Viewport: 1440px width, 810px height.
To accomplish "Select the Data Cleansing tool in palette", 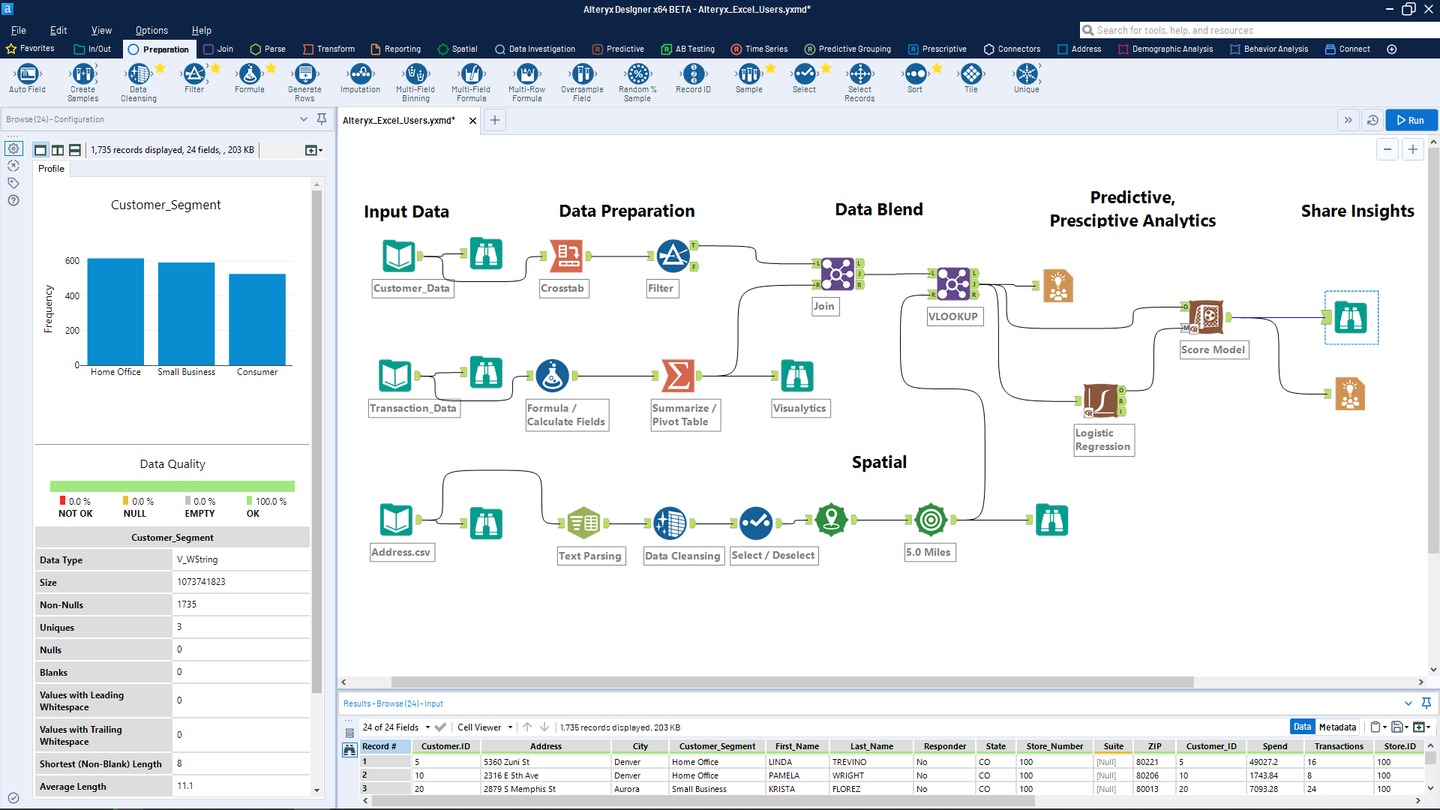I will (139, 75).
